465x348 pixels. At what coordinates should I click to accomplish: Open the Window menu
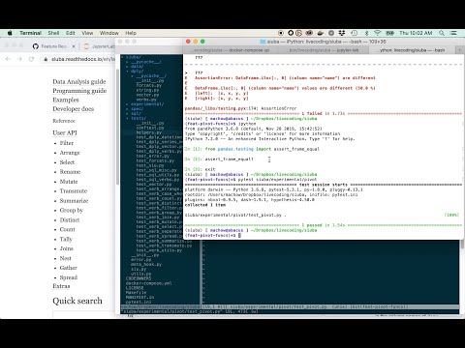click(109, 33)
